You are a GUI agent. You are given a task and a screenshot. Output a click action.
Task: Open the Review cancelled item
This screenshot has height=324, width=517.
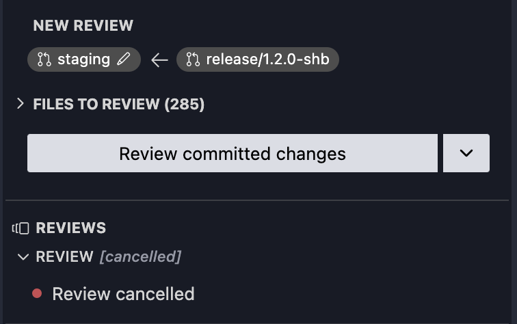tap(123, 294)
